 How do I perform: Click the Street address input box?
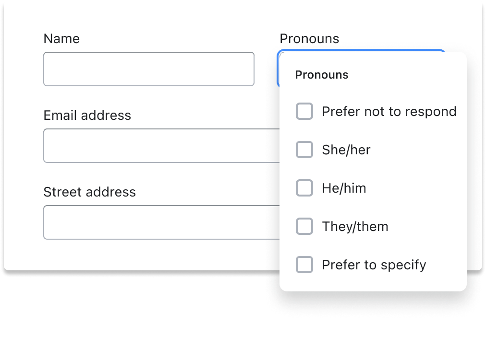pyautogui.click(x=161, y=222)
